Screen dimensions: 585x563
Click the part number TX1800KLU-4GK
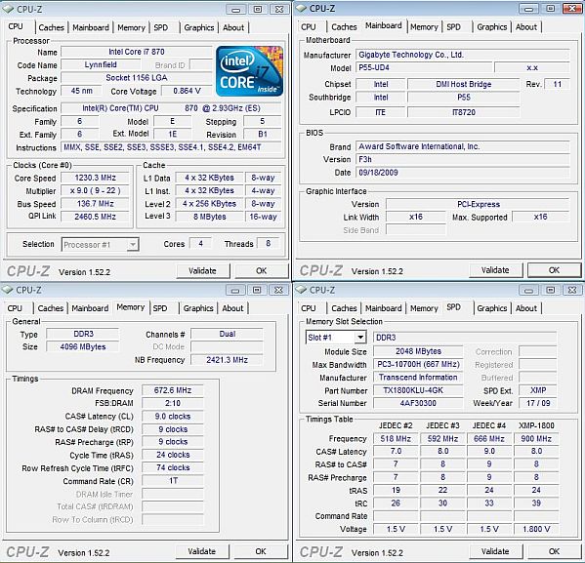pyautogui.click(x=418, y=390)
